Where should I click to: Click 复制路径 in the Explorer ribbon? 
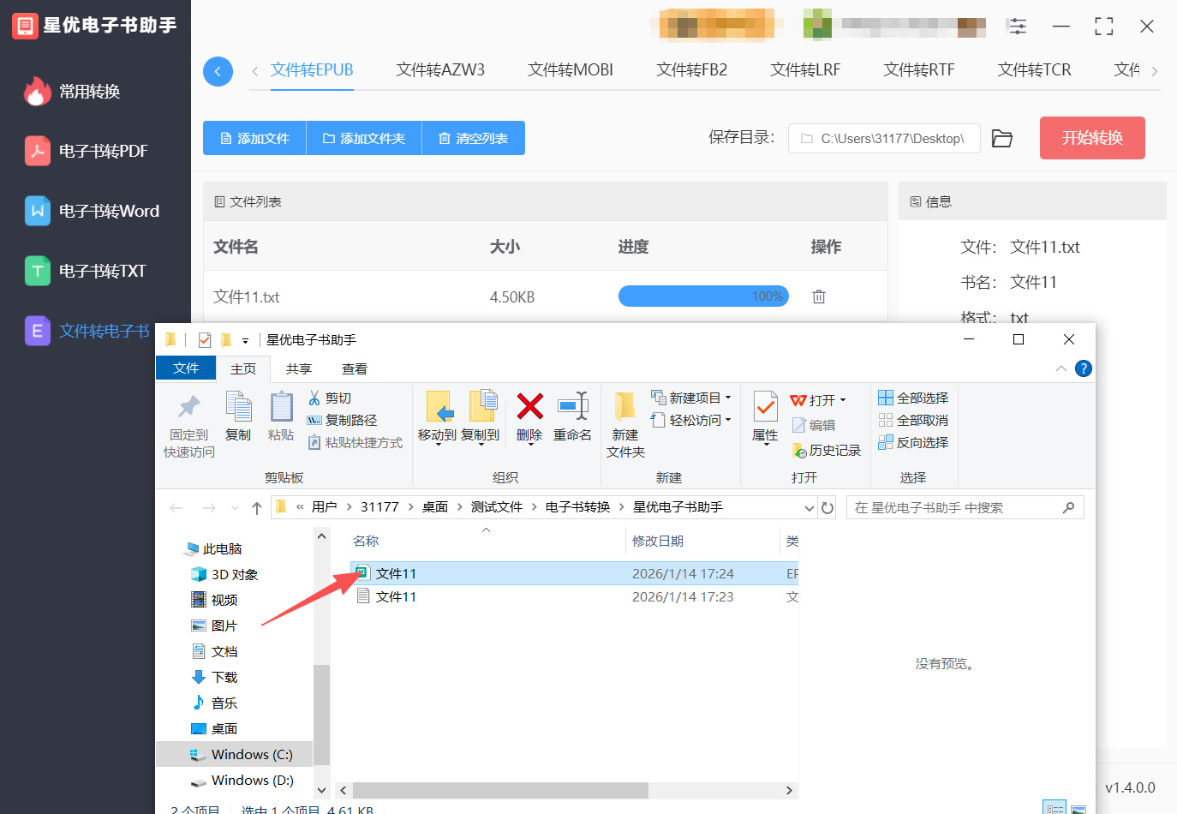[342, 421]
